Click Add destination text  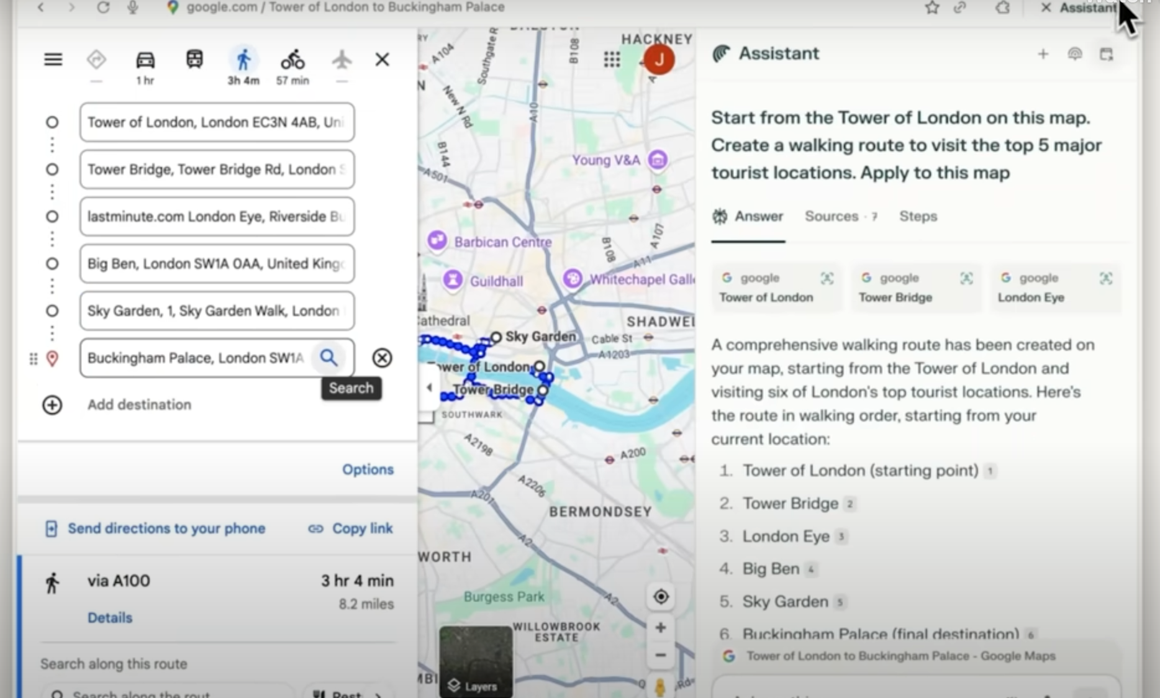pos(139,405)
